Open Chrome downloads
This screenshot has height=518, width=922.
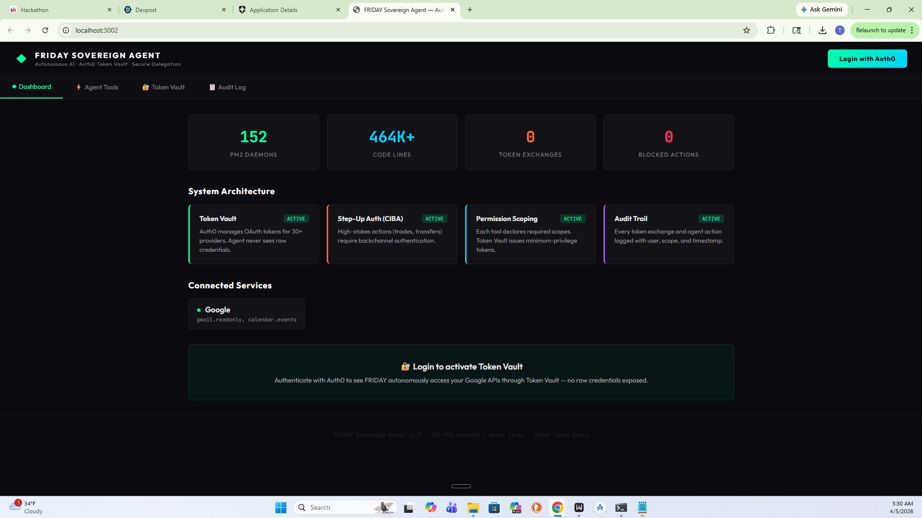[822, 30]
